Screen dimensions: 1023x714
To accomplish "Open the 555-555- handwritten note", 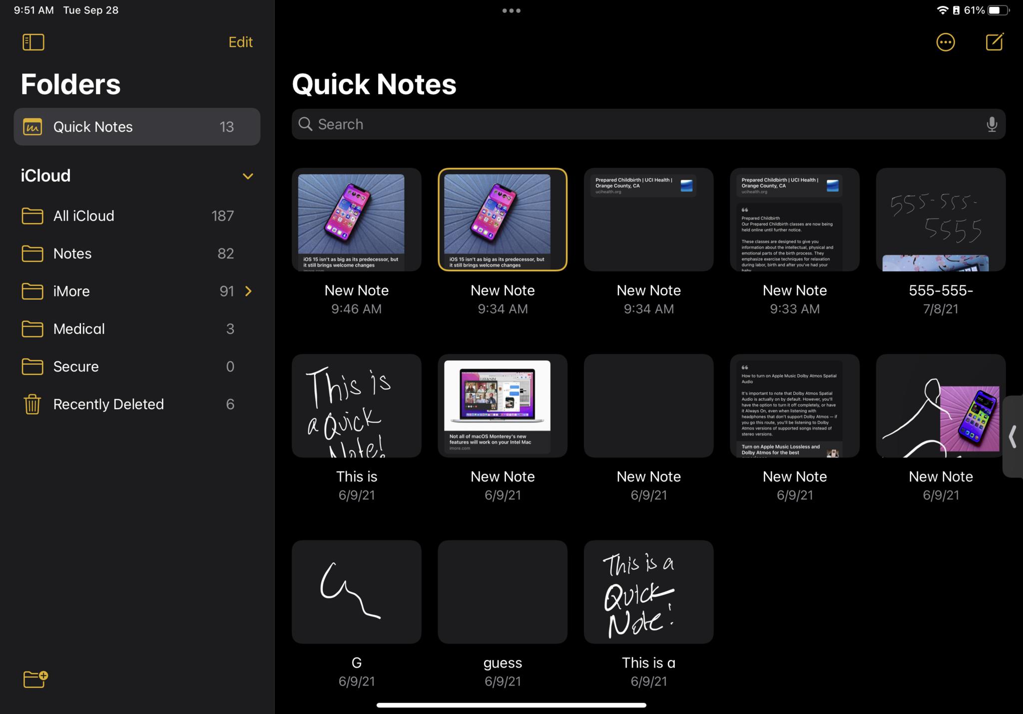I will point(941,220).
